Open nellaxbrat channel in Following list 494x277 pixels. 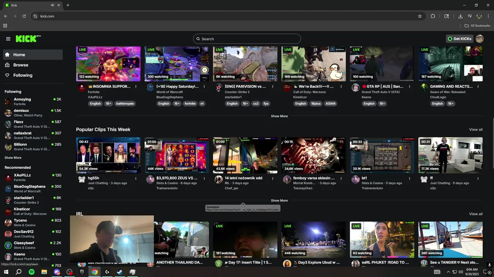pyautogui.click(x=33, y=135)
